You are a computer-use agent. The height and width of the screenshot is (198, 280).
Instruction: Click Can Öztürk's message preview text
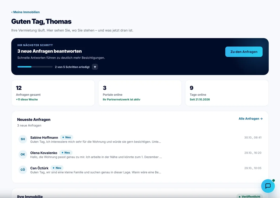95,172
